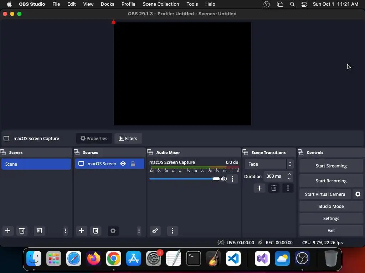Open Terminal from the dock
The height and width of the screenshot is (273, 365).
tap(194, 258)
